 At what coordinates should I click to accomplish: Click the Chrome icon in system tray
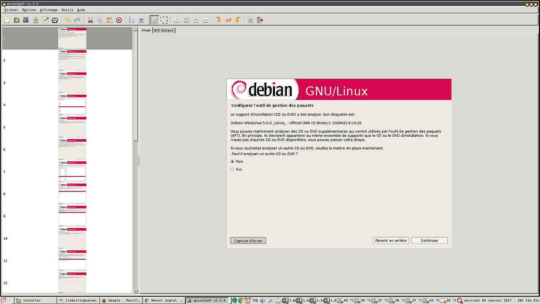tap(241, 301)
